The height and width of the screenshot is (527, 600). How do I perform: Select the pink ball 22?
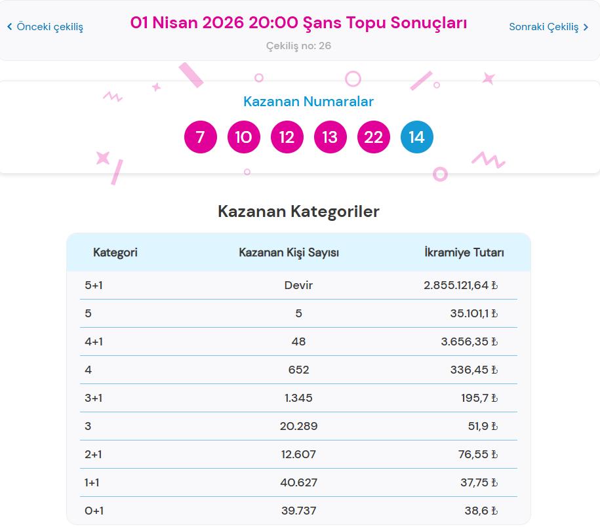[373, 137]
